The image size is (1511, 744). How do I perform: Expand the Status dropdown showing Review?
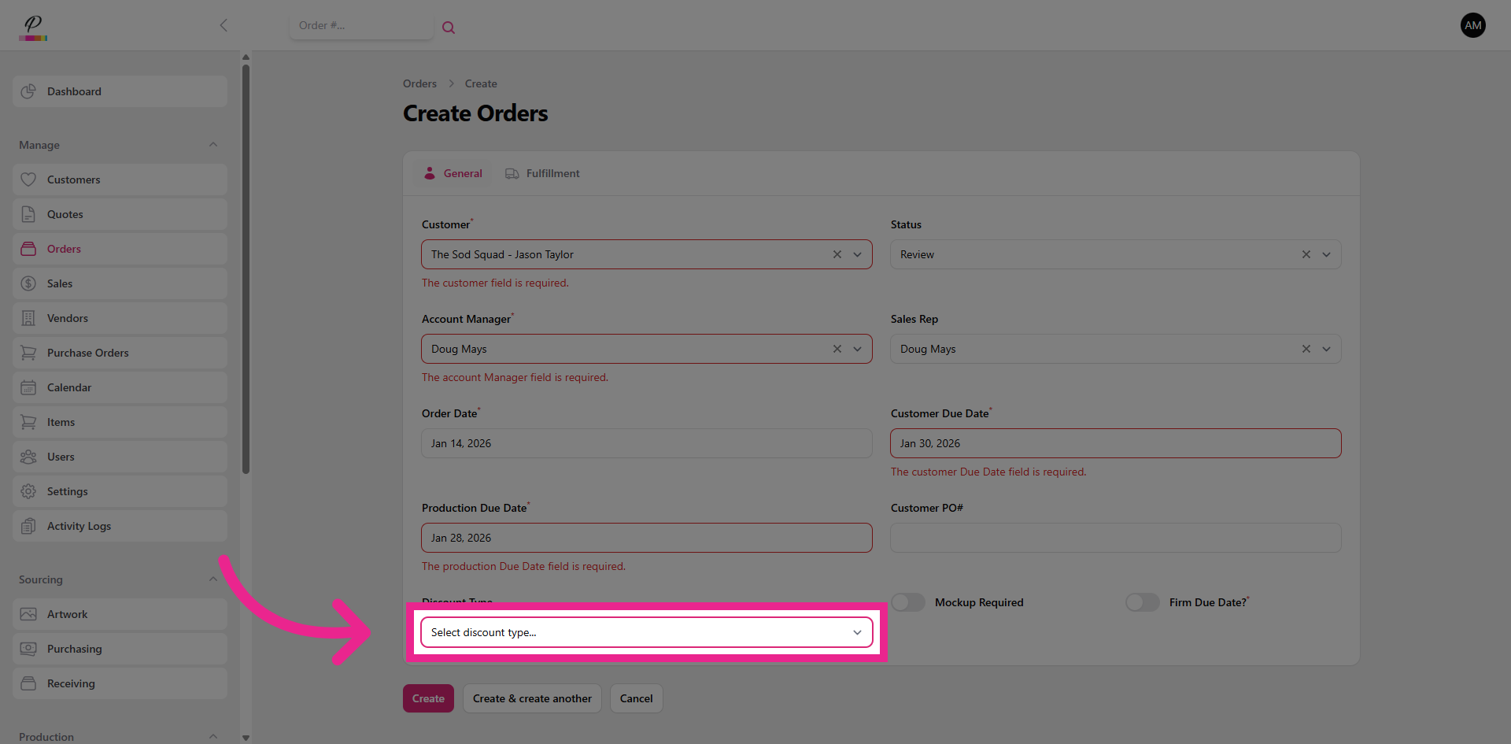tap(1326, 254)
